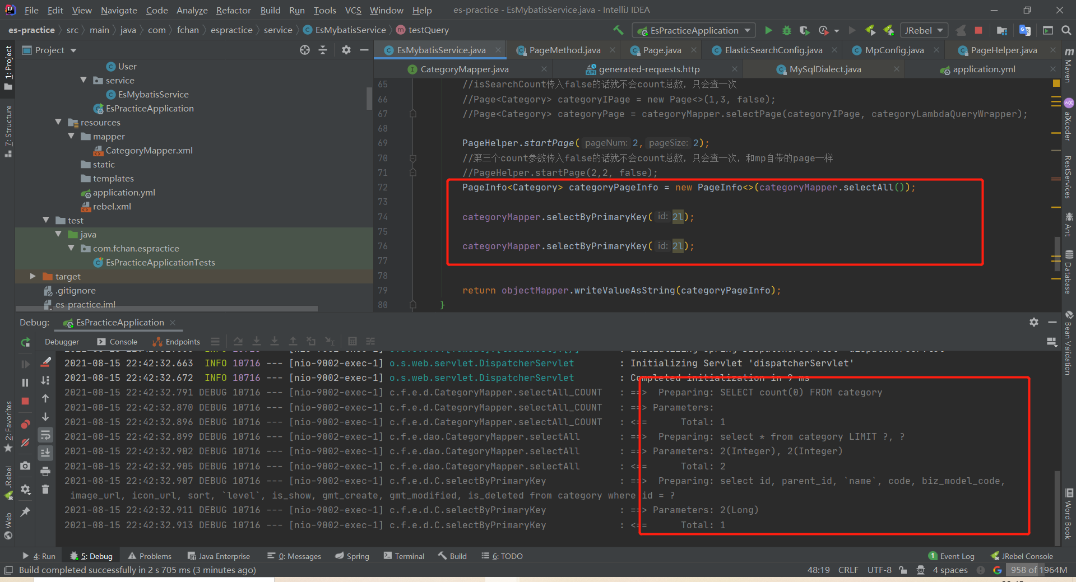The width and height of the screenshot is (1076, 582).
Task: Change the UTF-8 file encoding in status bar
Action: (879, 570)
